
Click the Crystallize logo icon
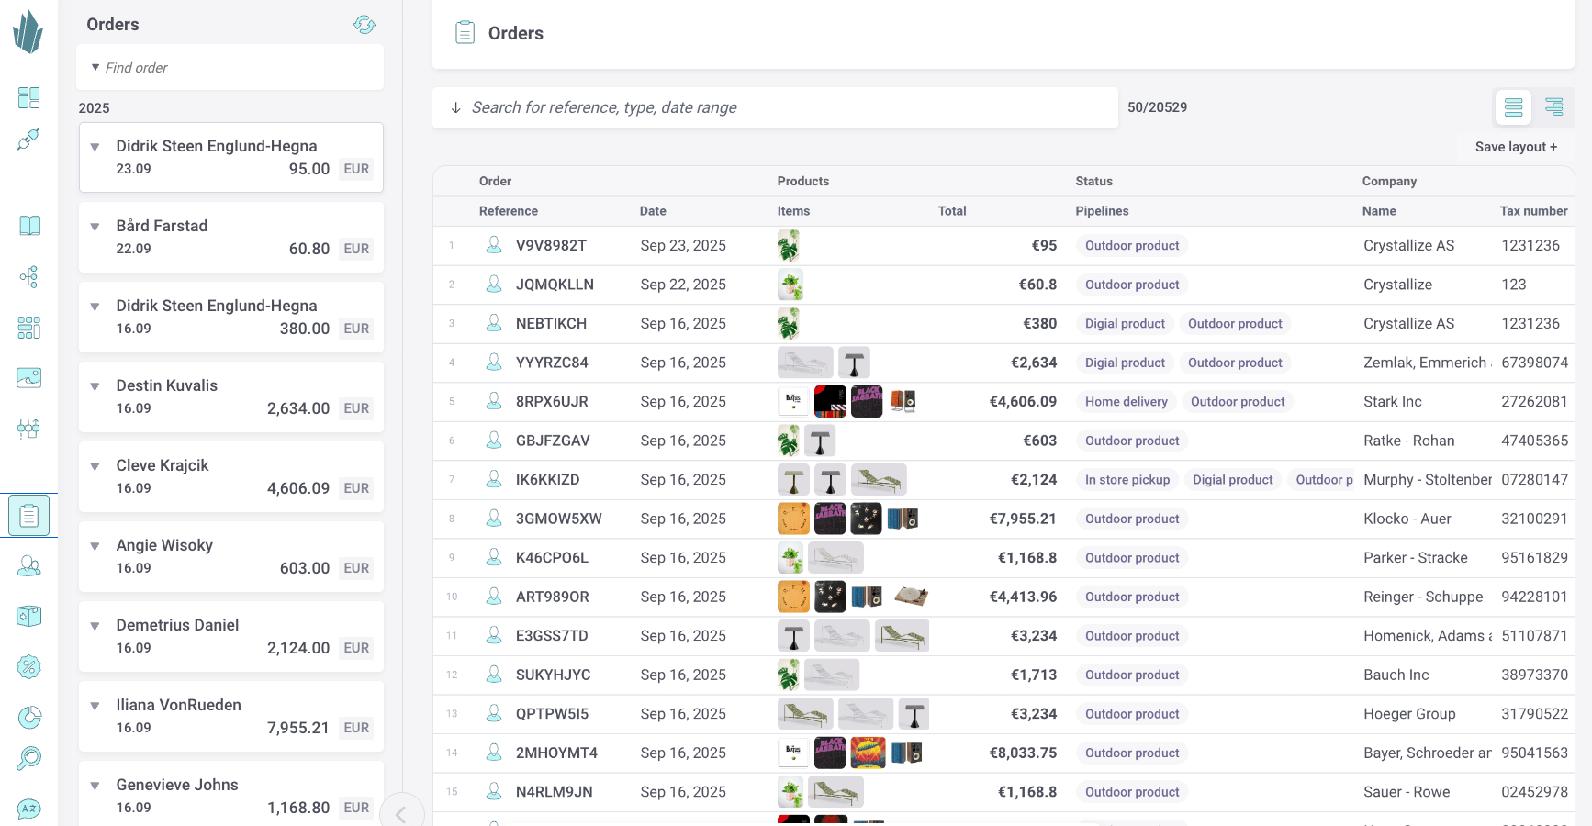click(x=28, y=32)
